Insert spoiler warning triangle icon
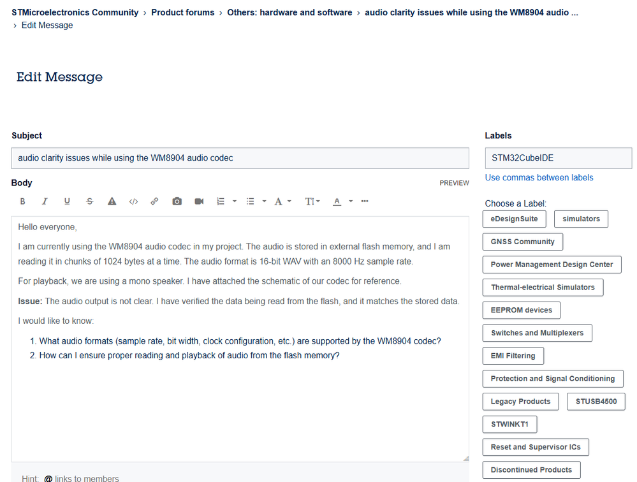This screenshot has width=637, height=482. tap(112, 201)
